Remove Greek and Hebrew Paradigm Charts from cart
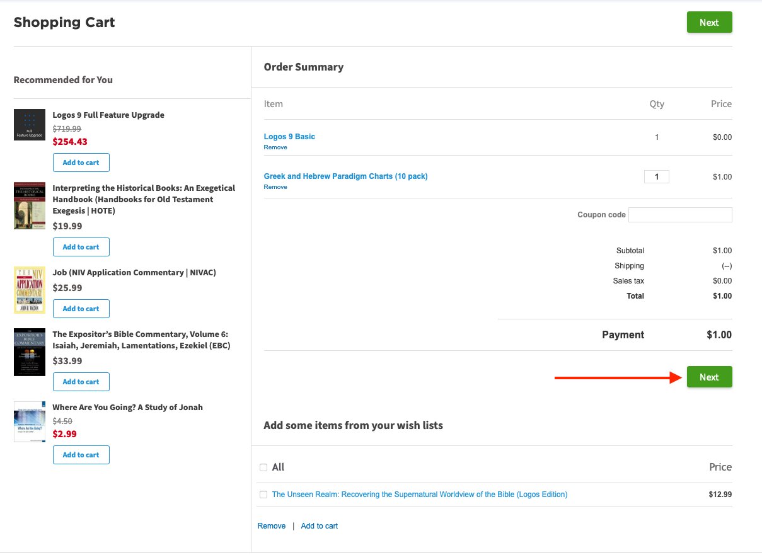The width and height of the screenshot is (762, 555). coord(275,187)
